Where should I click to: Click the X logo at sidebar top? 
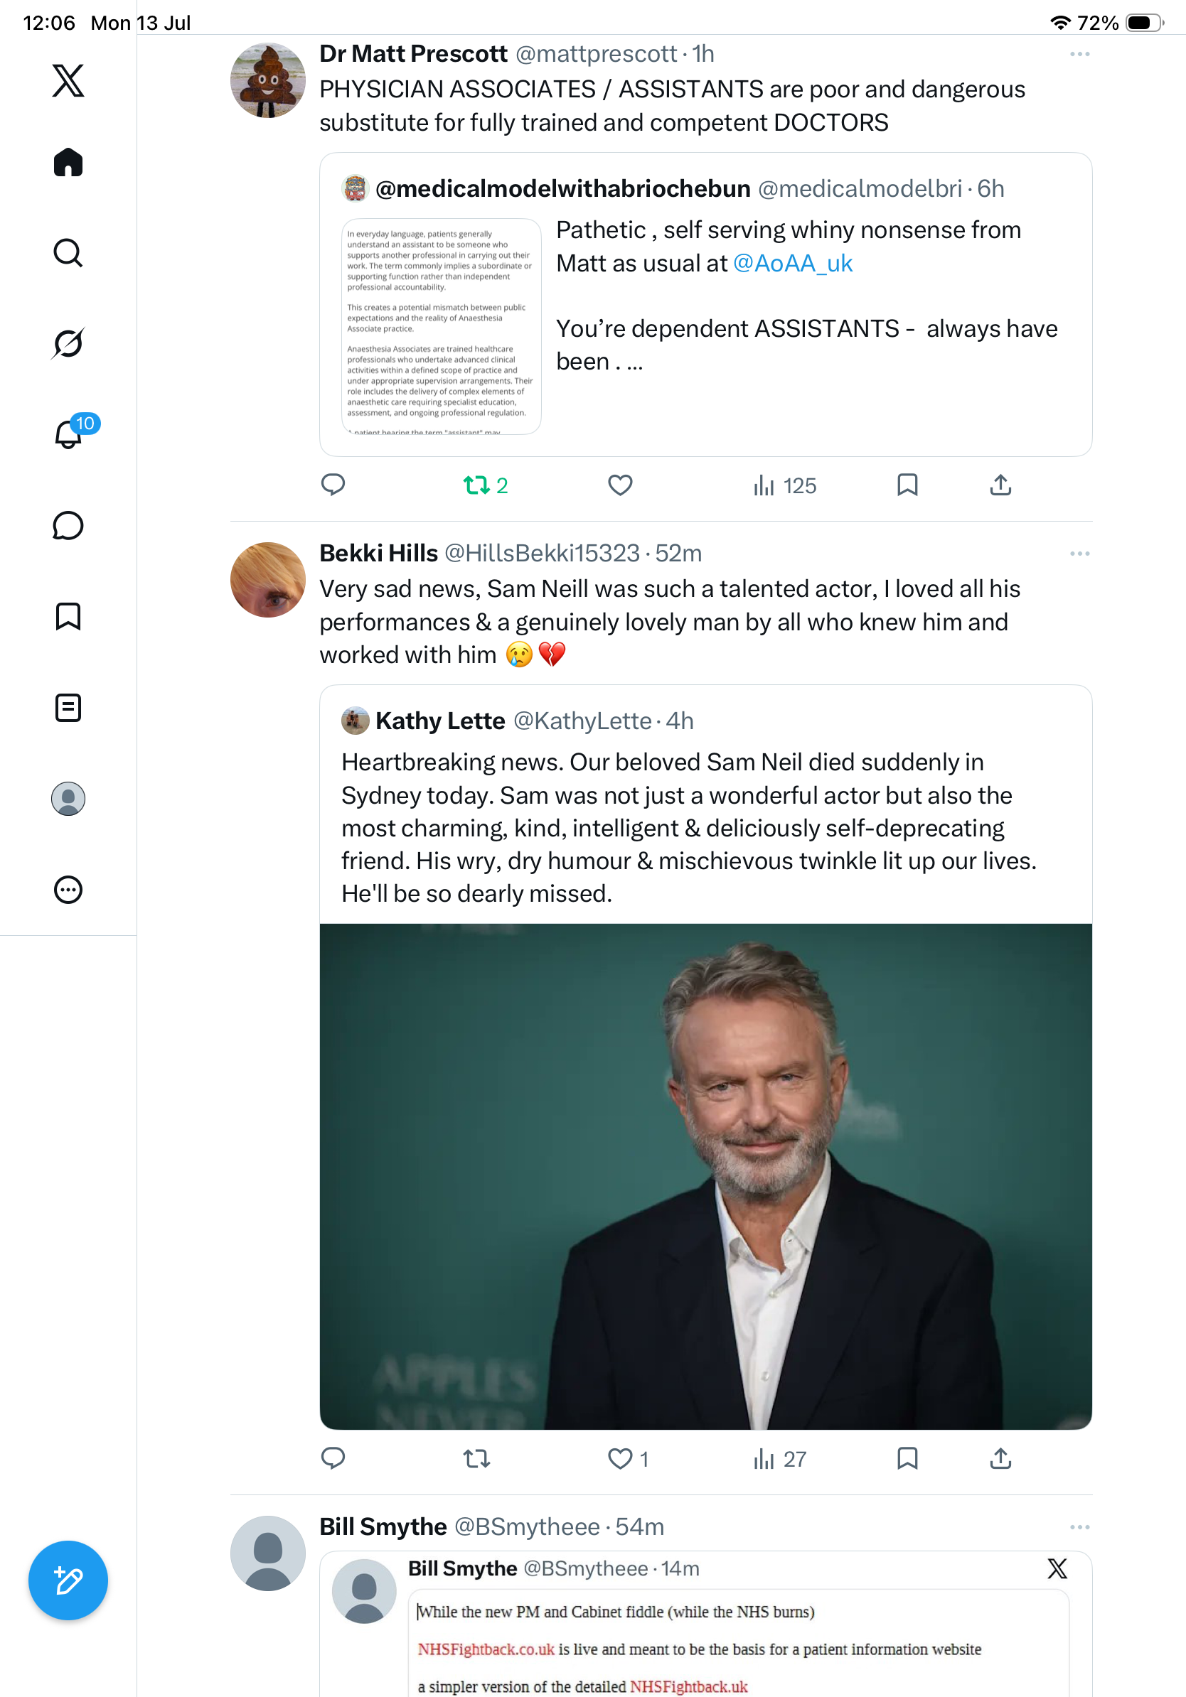(68, 80)
